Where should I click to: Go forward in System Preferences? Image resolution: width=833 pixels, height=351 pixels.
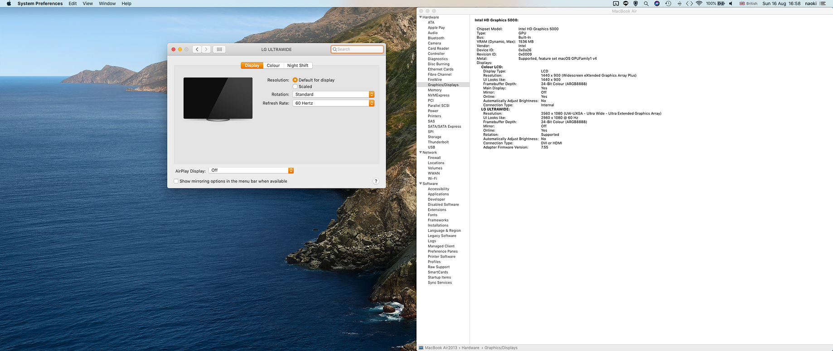point(206,49)
